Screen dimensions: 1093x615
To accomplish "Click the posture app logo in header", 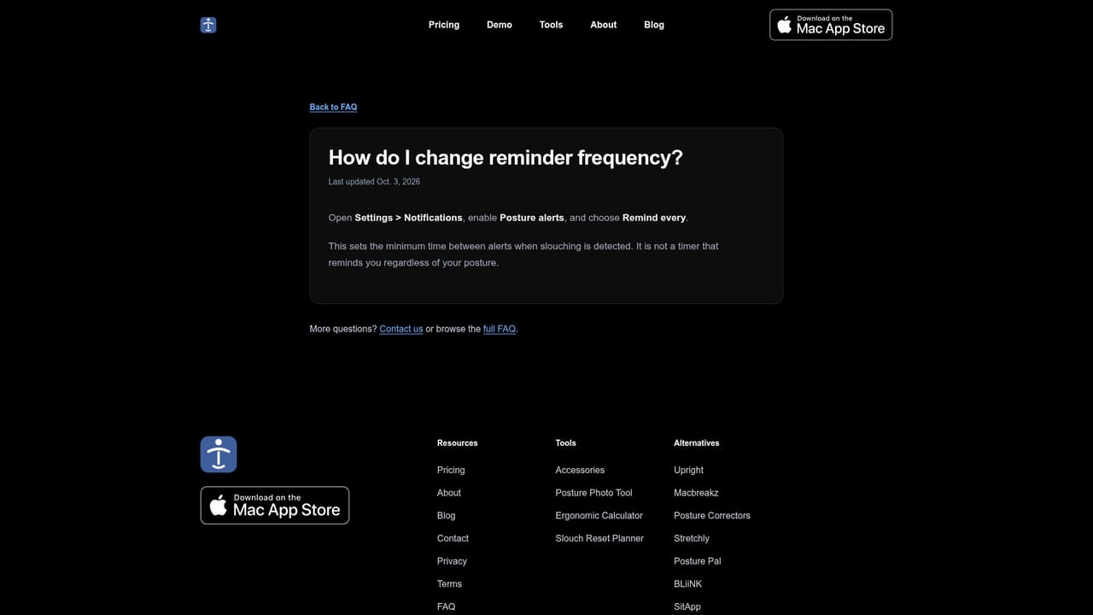I will [x=208, y=25].
